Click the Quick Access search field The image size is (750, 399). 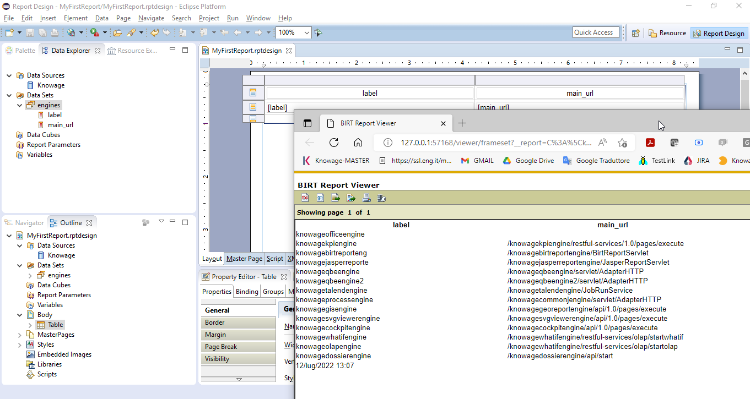pos(596,32)
